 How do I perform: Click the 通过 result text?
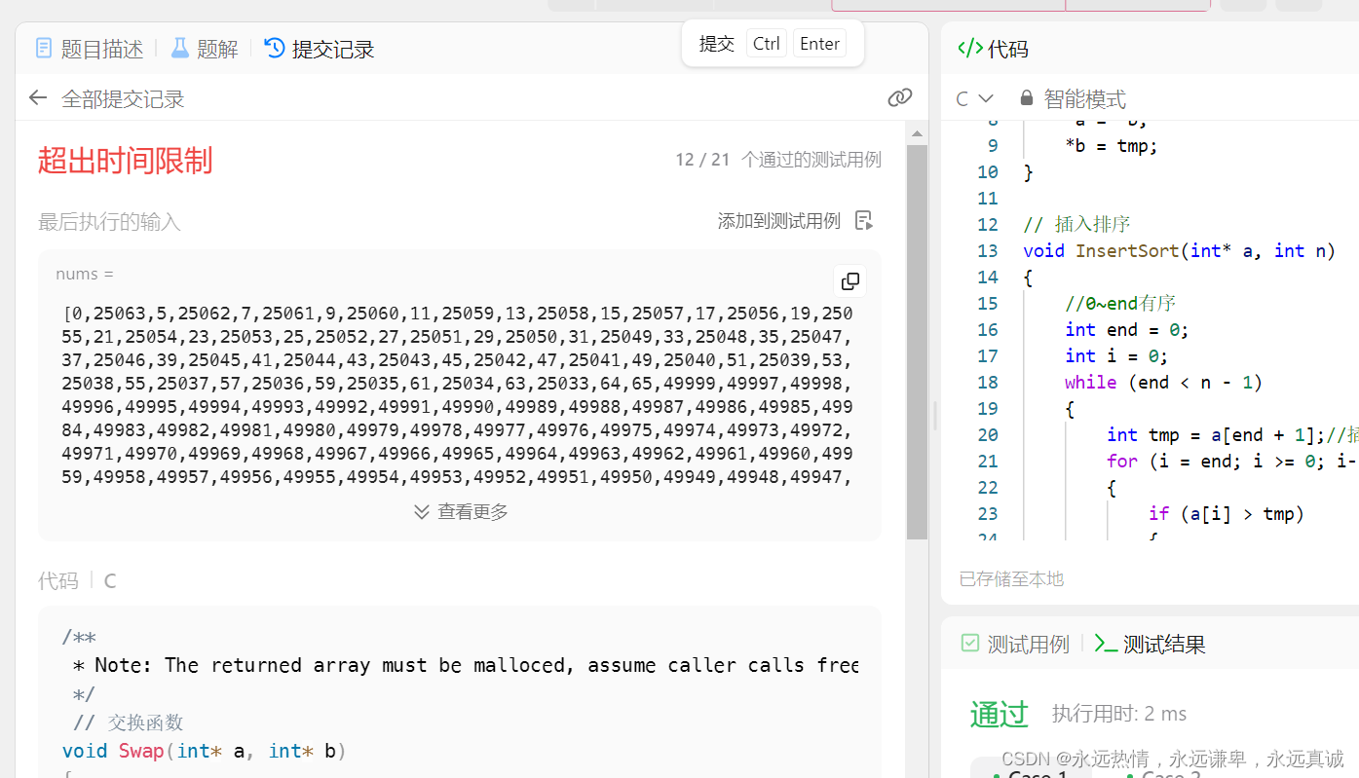tap(1000, 714)
